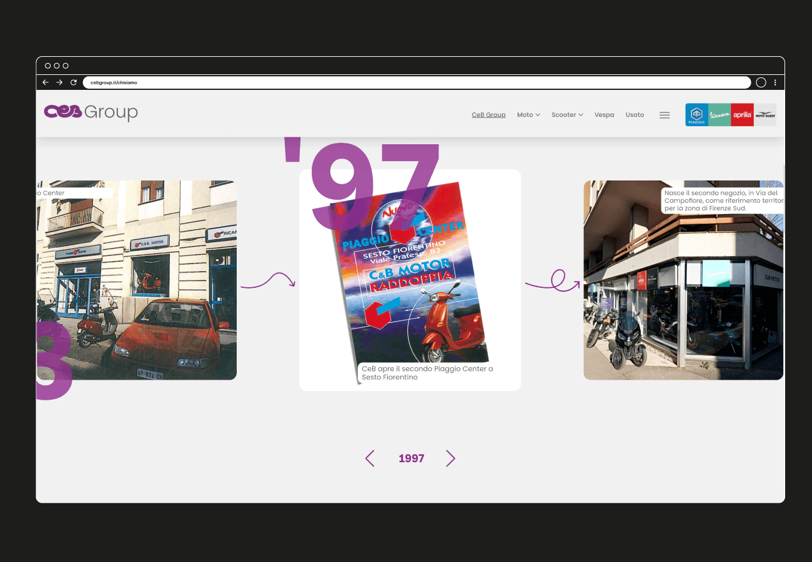Open the Usato nav item
The image size is (812, 562).
[635, 115]
